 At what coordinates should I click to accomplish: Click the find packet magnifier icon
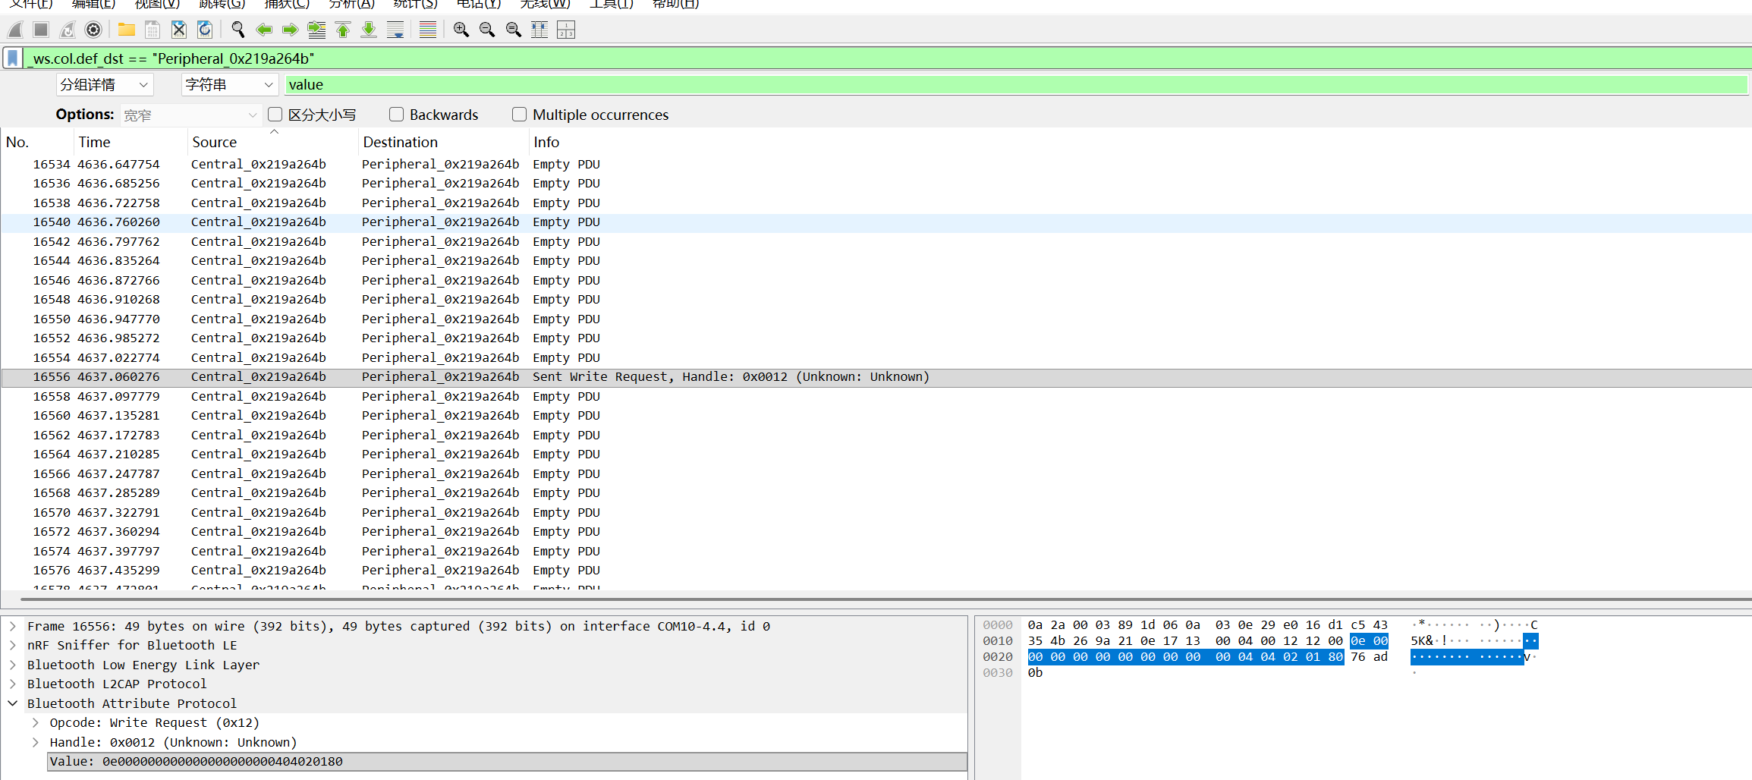click(x=237, y=30)
